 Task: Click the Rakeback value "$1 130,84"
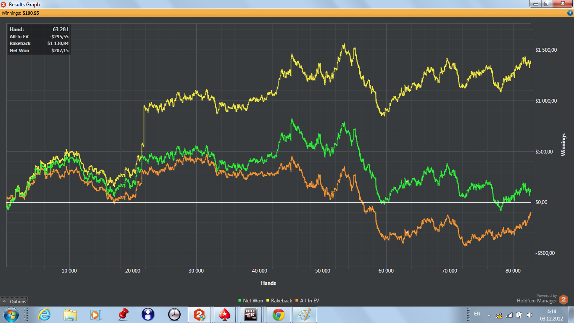[58, 44]
